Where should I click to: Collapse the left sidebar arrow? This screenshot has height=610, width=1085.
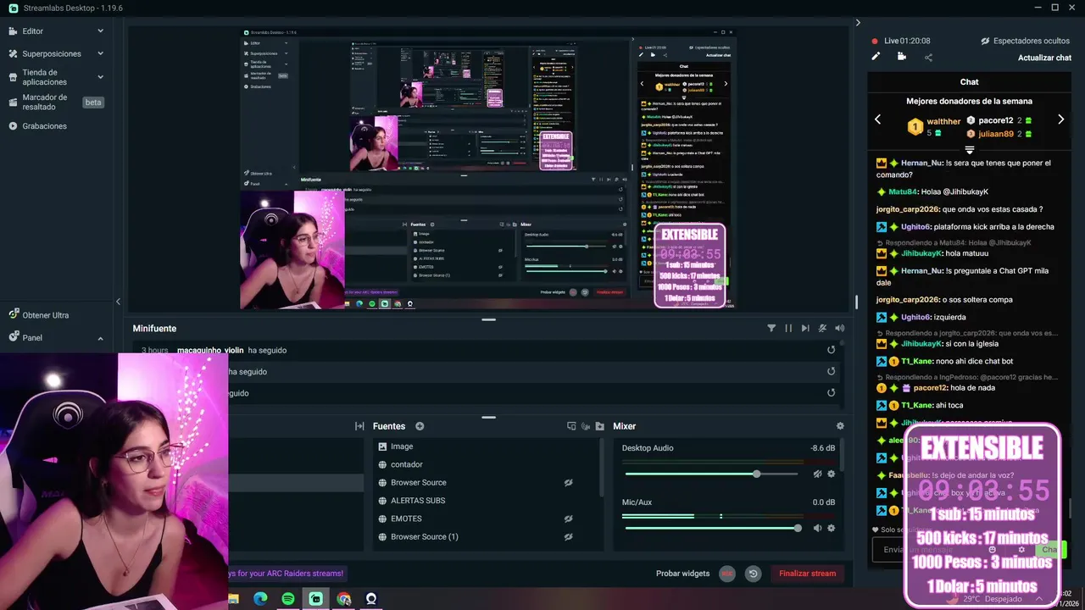(118, 302)
